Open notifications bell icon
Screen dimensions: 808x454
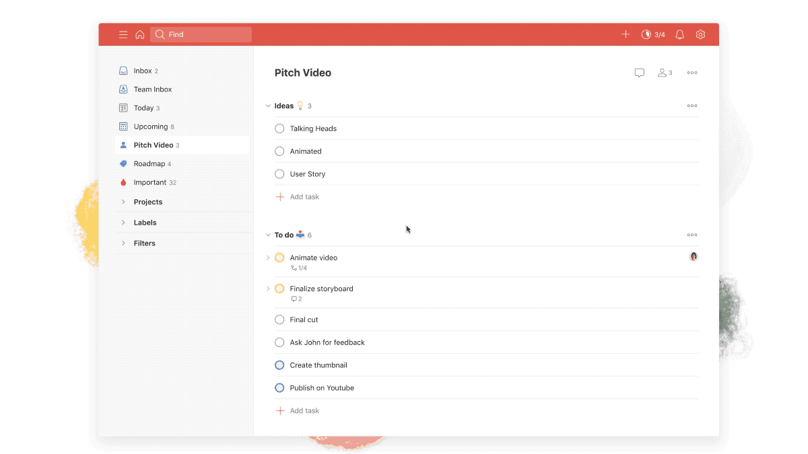pos(679,34)
